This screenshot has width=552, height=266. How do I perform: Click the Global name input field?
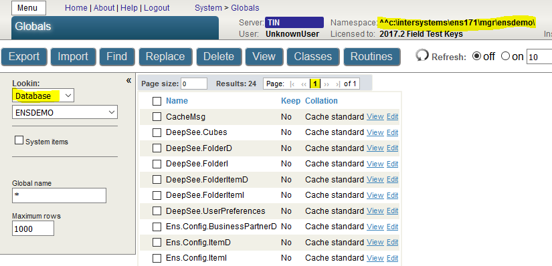[59, 195]
